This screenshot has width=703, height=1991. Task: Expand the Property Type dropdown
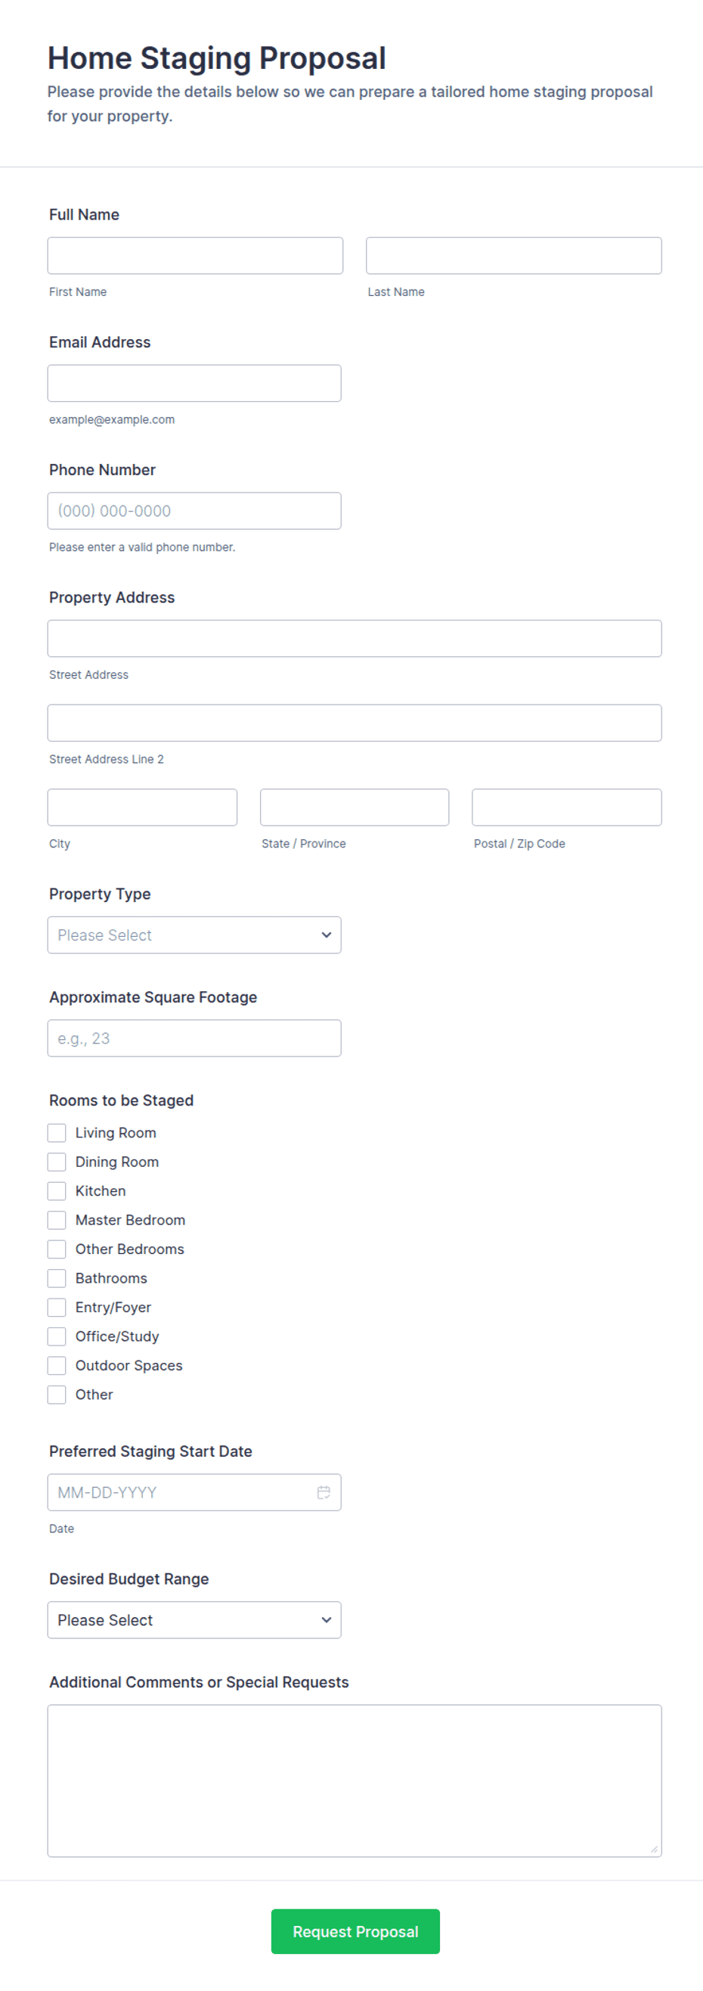tap(194, 935)
